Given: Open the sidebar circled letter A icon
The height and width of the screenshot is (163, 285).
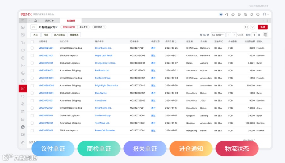Looking at the screenshot, I should [23, 73].
